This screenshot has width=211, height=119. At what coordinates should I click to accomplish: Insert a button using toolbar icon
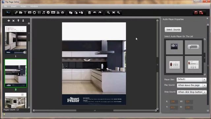pyautogui.click(x=53, y=13)
